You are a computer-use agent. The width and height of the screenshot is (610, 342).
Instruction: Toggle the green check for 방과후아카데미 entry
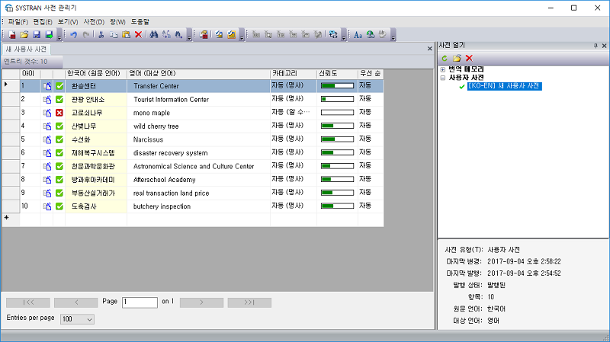(59, 180)
